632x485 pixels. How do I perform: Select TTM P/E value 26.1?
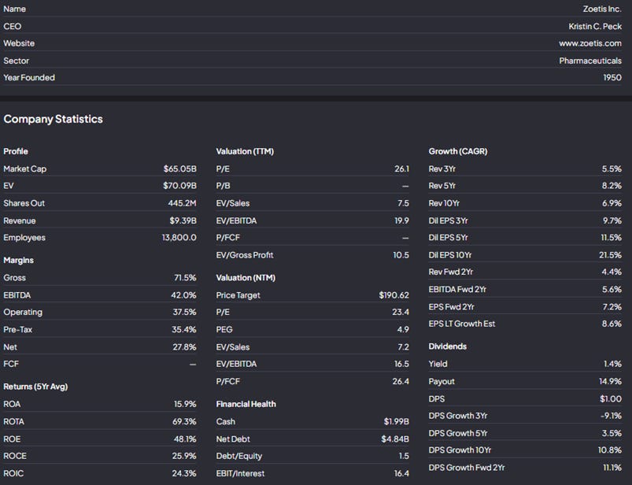tap(402, 168)
